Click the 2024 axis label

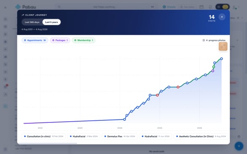click(x=120, y=128)
